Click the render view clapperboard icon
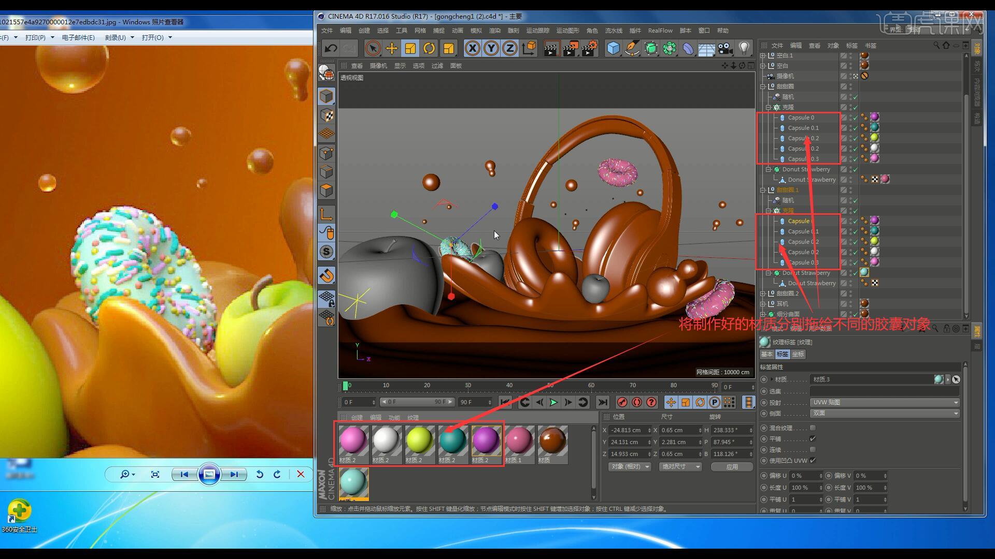995x559 pixels. tap(551, 49)
